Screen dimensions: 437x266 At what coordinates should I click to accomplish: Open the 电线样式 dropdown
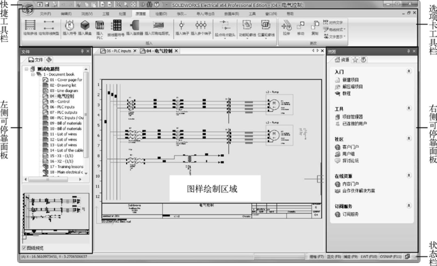pos(335,29)
